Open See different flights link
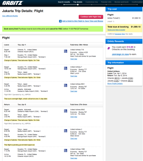 pos(10,16)
